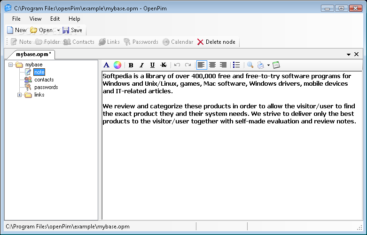
Task: Add a Note node
Action: (x=21, y=42)
